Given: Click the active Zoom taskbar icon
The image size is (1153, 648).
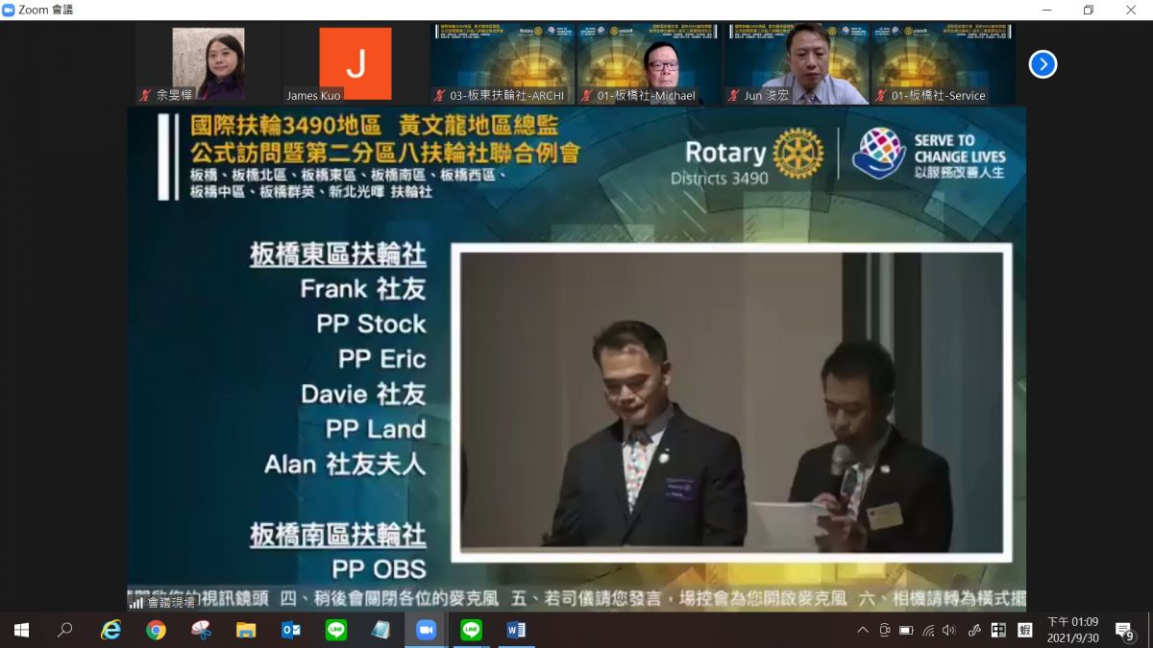Looking at the screenshot, I should (426, 630).
